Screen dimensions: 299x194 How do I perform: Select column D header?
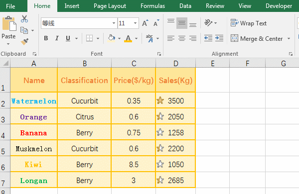pos(175,63)
